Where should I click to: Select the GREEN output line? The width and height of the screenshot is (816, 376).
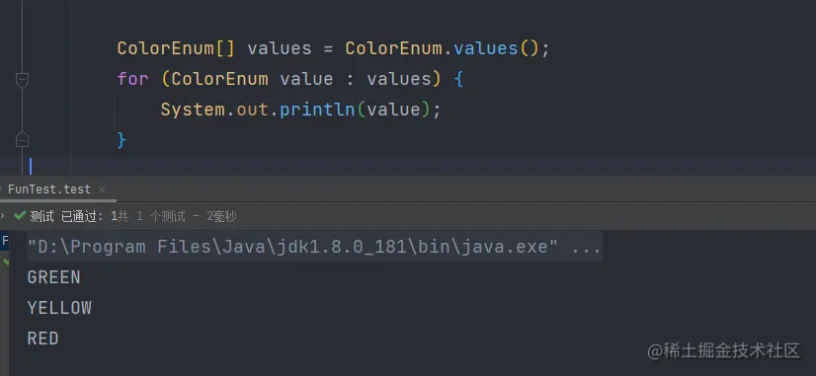tap(53, 277)
